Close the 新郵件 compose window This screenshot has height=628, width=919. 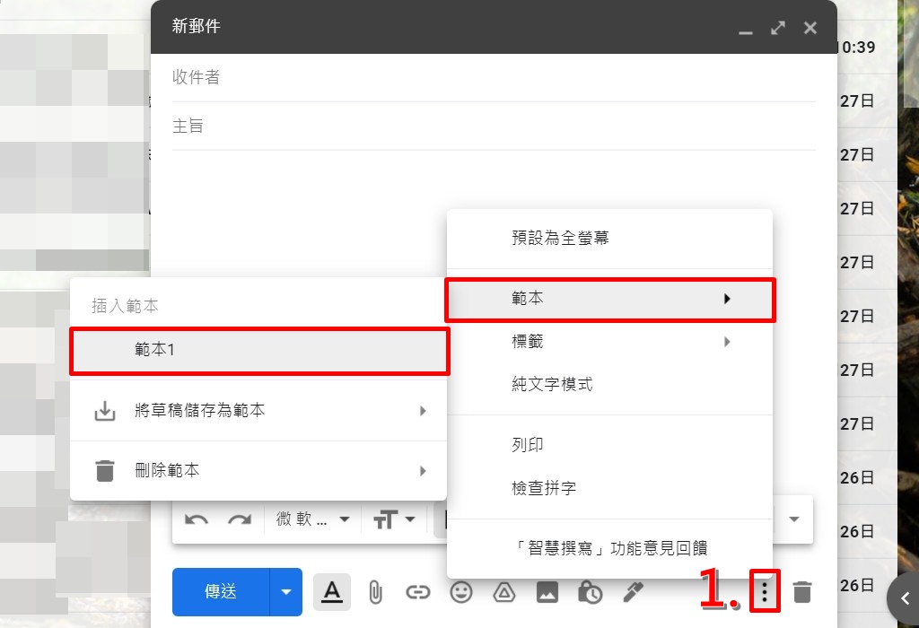pos(810,28)
